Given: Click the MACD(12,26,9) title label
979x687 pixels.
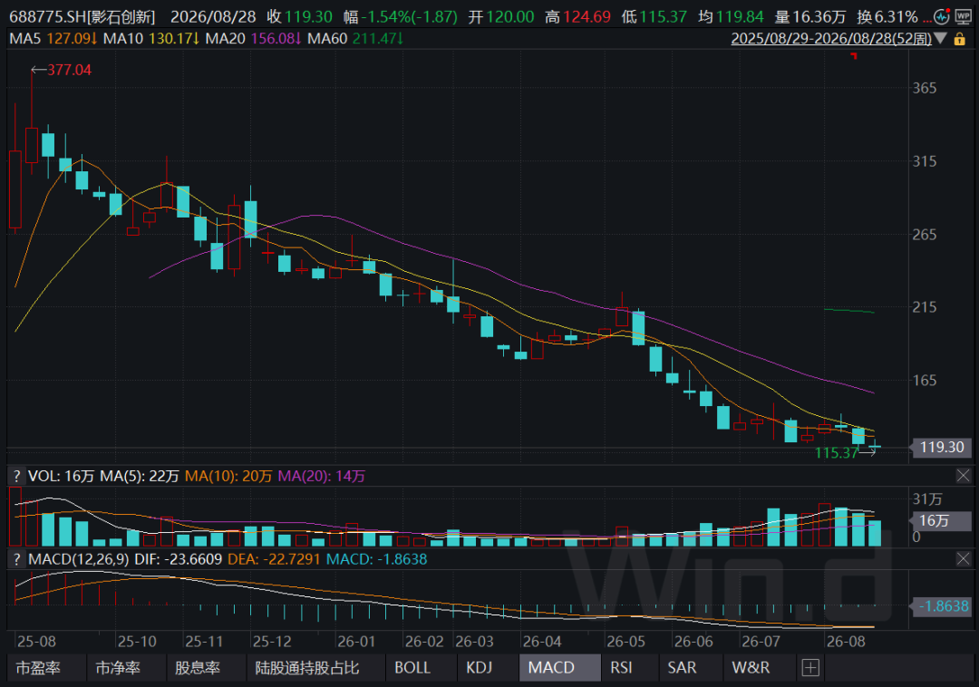Looking at the screenshot, I should coord(79,559).
